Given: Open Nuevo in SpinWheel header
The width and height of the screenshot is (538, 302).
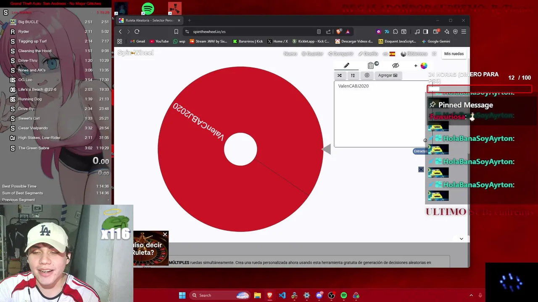Looking at the screenshot, I should 290,54.
